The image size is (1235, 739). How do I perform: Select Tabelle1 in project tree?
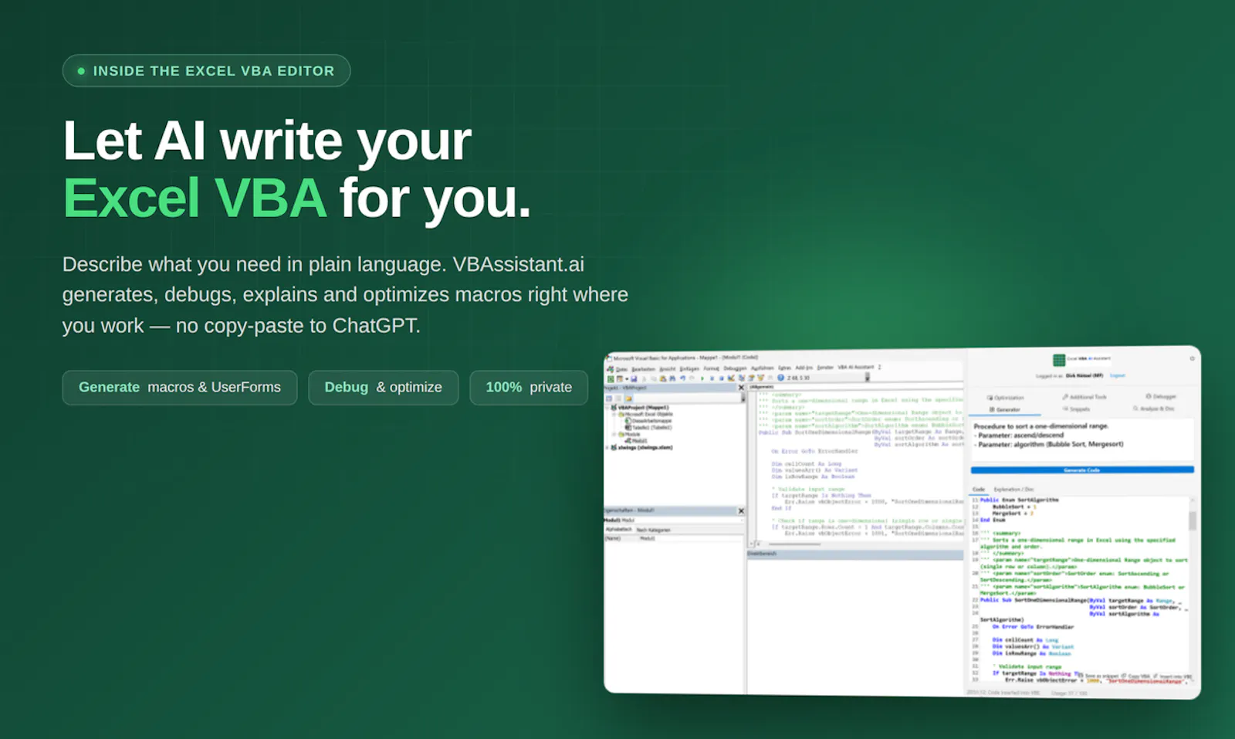click(x=648, y=427)
